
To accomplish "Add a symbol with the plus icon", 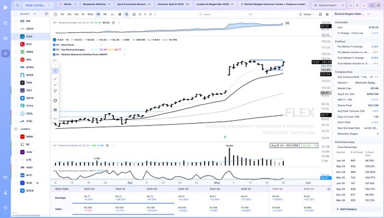I will pyautogui.click(x=34, y=14).
